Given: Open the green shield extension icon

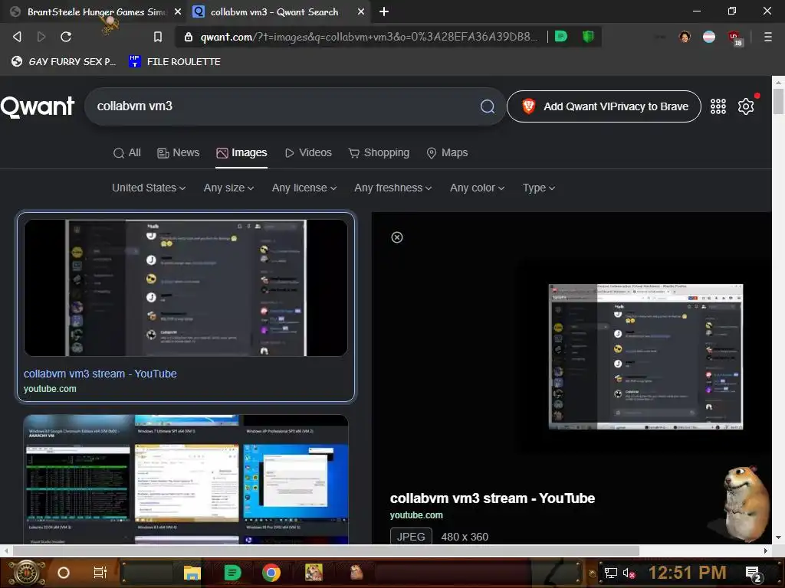Looking at the screenshot, I should (x=588, y=37).
